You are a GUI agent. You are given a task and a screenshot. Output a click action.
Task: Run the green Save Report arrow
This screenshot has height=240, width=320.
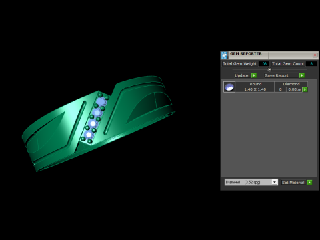click(302, 75)
